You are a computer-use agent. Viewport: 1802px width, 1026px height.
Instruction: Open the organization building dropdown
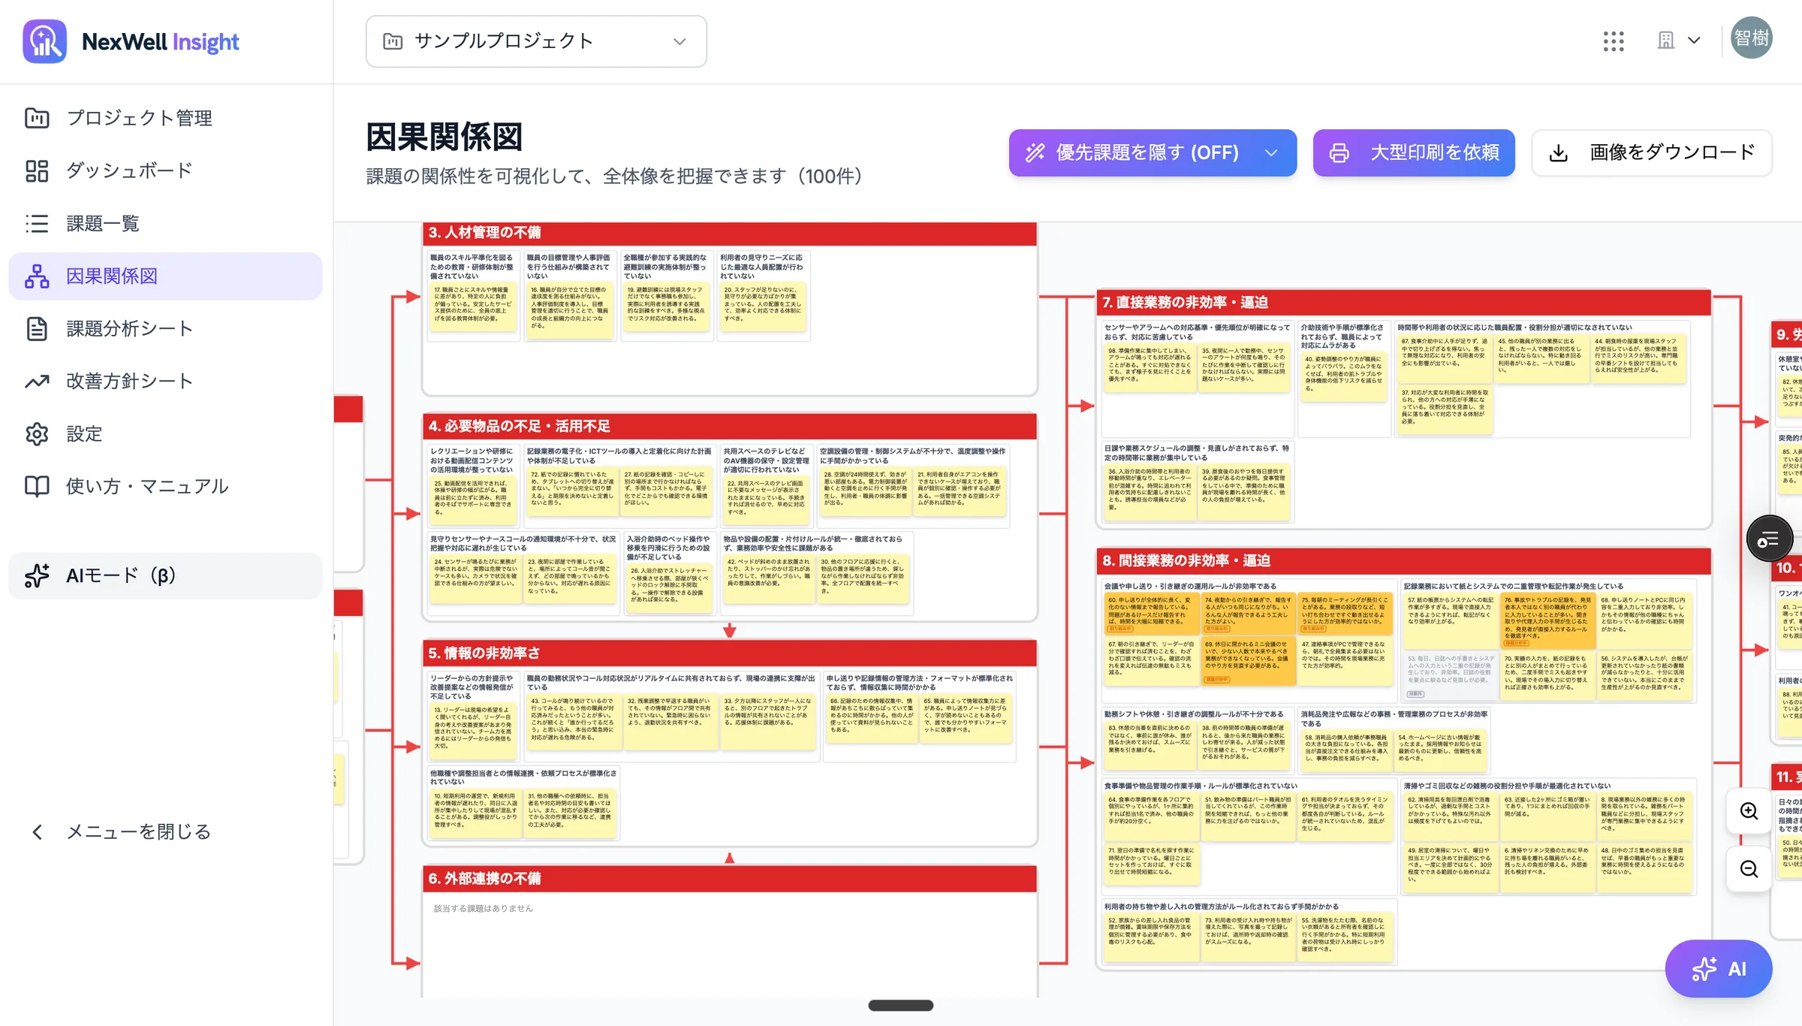(x=1679, y=41)
